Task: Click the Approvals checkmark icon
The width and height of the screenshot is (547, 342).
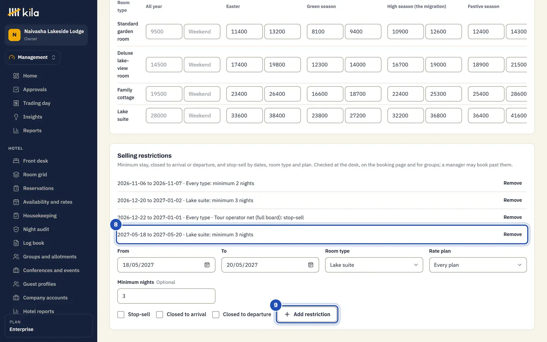Action: click(16, 90)
